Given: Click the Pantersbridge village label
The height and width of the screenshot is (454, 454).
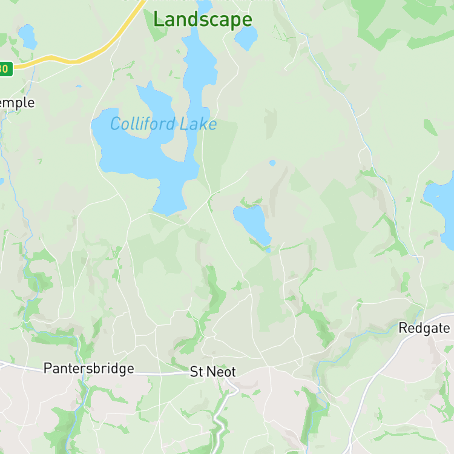Looking at the screenshot, I should [x=89, y=369].
